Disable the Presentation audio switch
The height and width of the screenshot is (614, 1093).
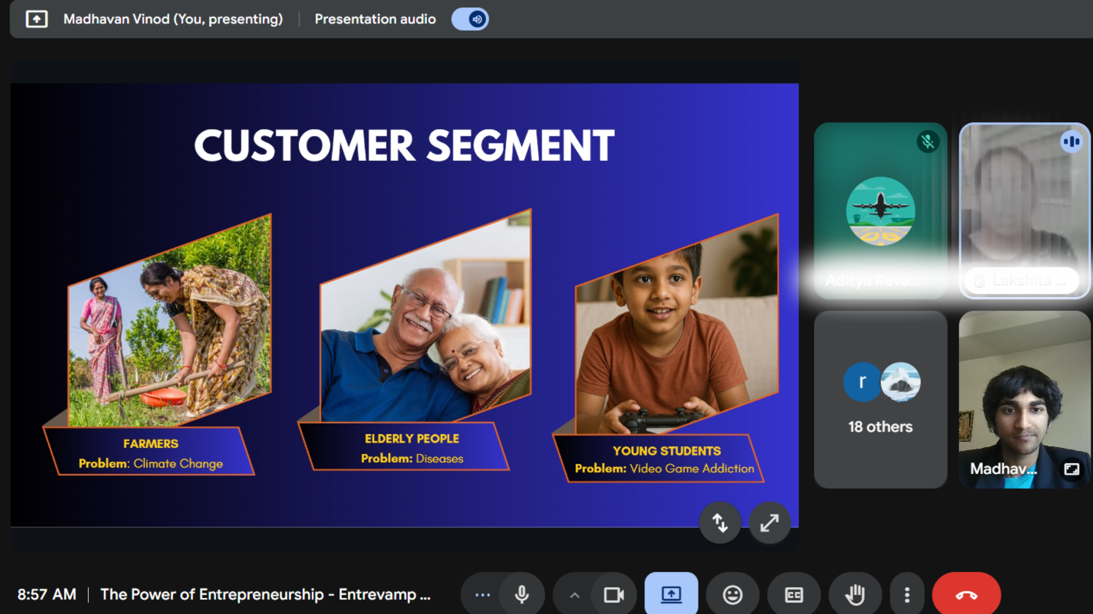coord(470,19)
